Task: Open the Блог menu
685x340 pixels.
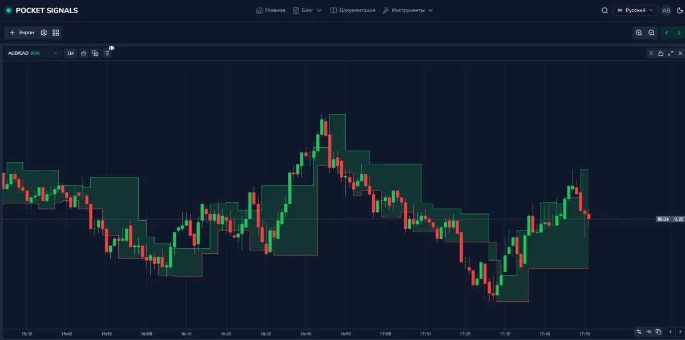Action: click(x=307, y=10)
